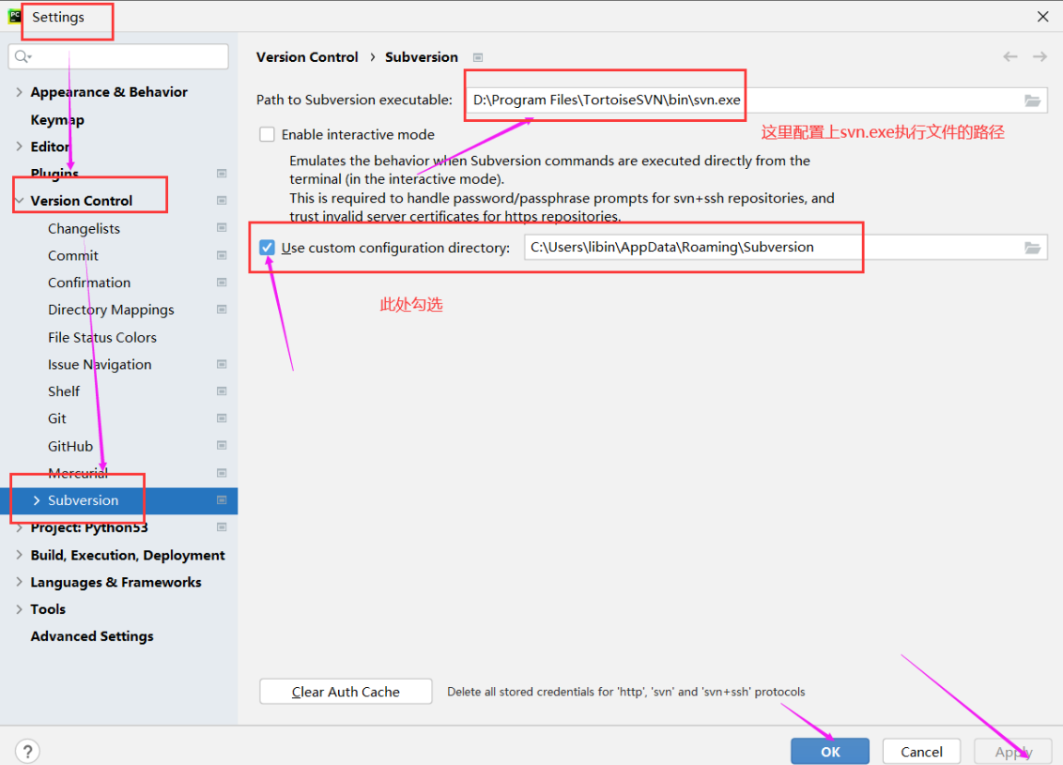The height and width of the screenshot is (765, 1063).
Task: Click the OK button
Action: [829, 751]
